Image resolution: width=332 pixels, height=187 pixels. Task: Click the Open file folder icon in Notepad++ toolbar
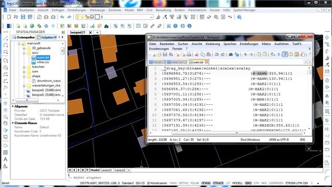click(x=159, y=55)
